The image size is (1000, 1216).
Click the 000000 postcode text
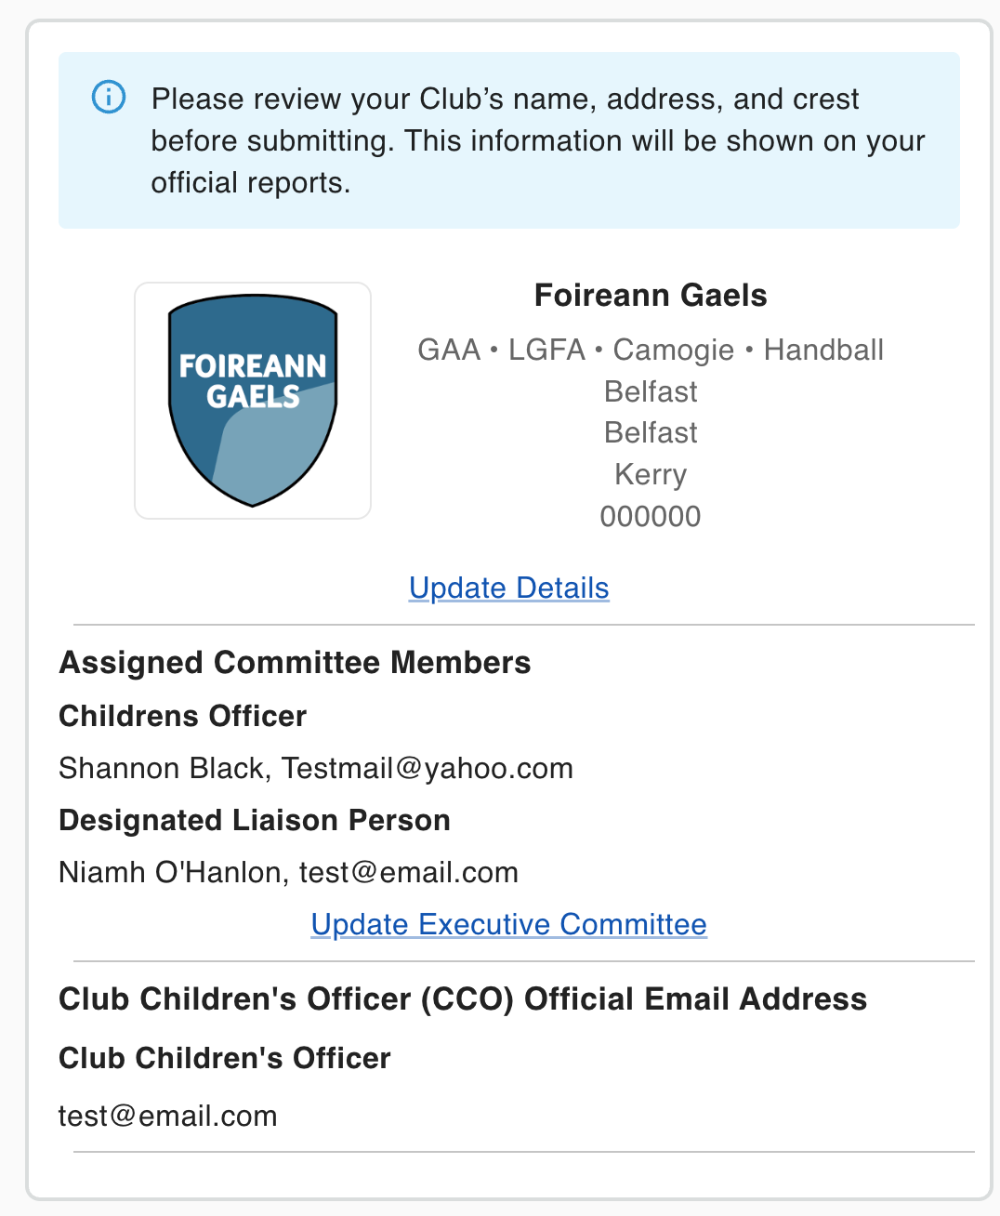click(651, 516)
